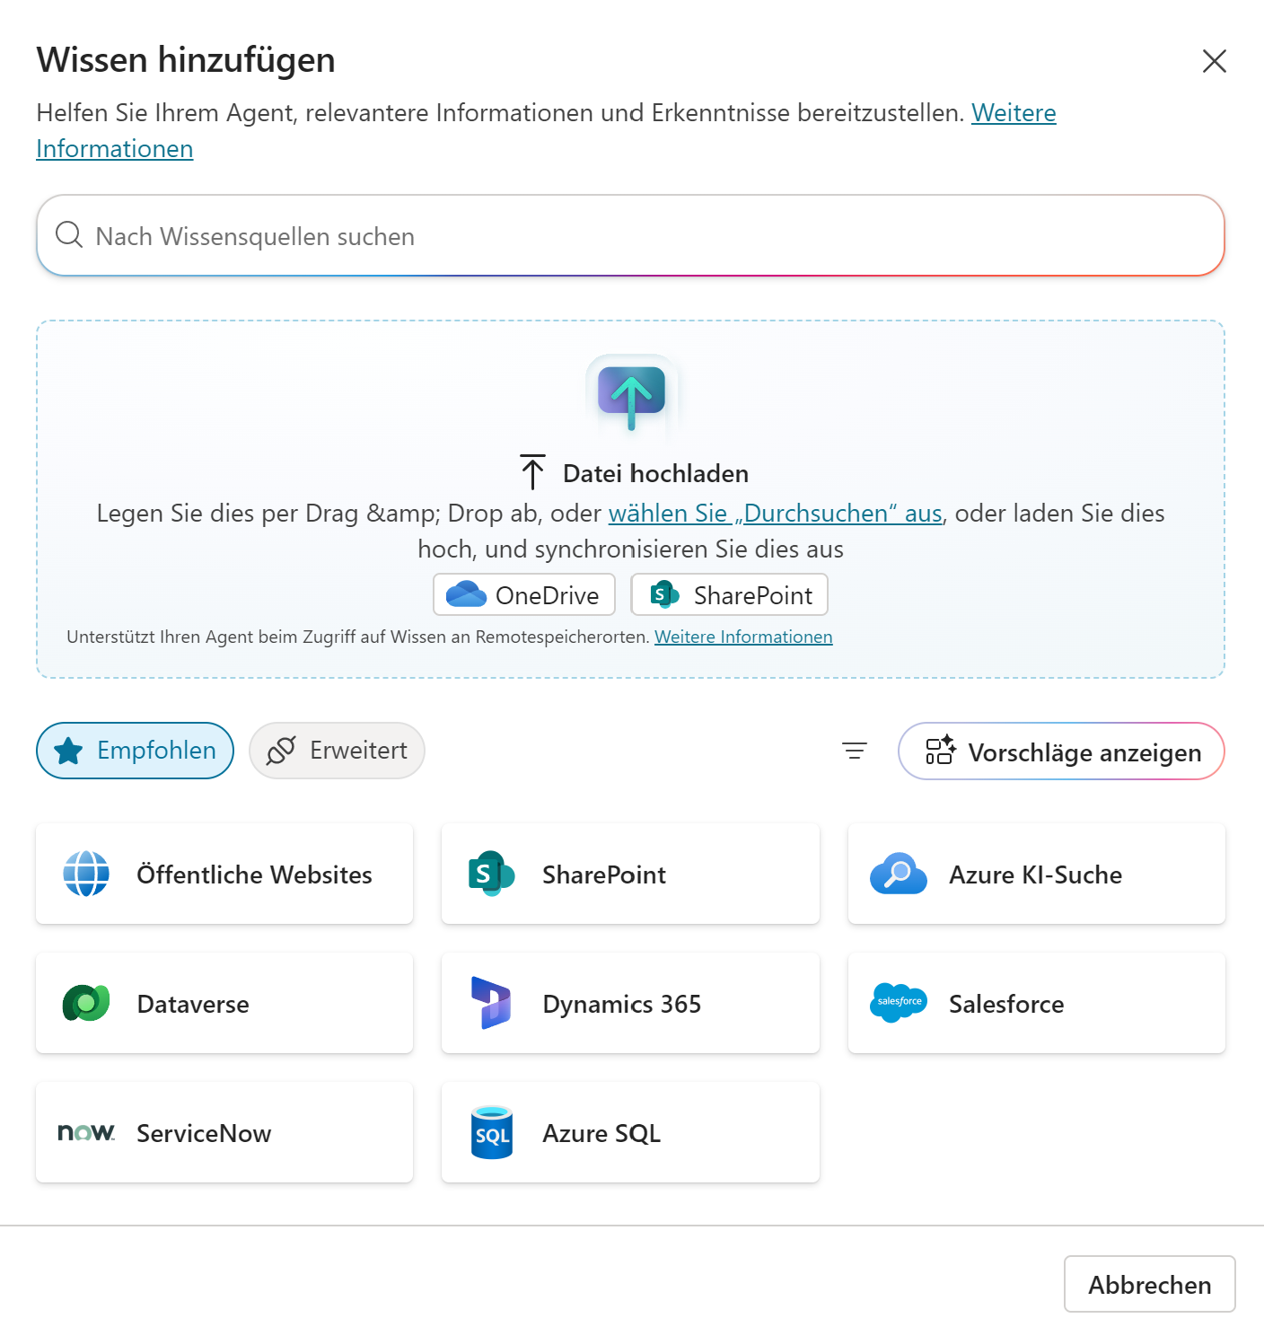Open the filter options icon

click(x=854, y=751)
